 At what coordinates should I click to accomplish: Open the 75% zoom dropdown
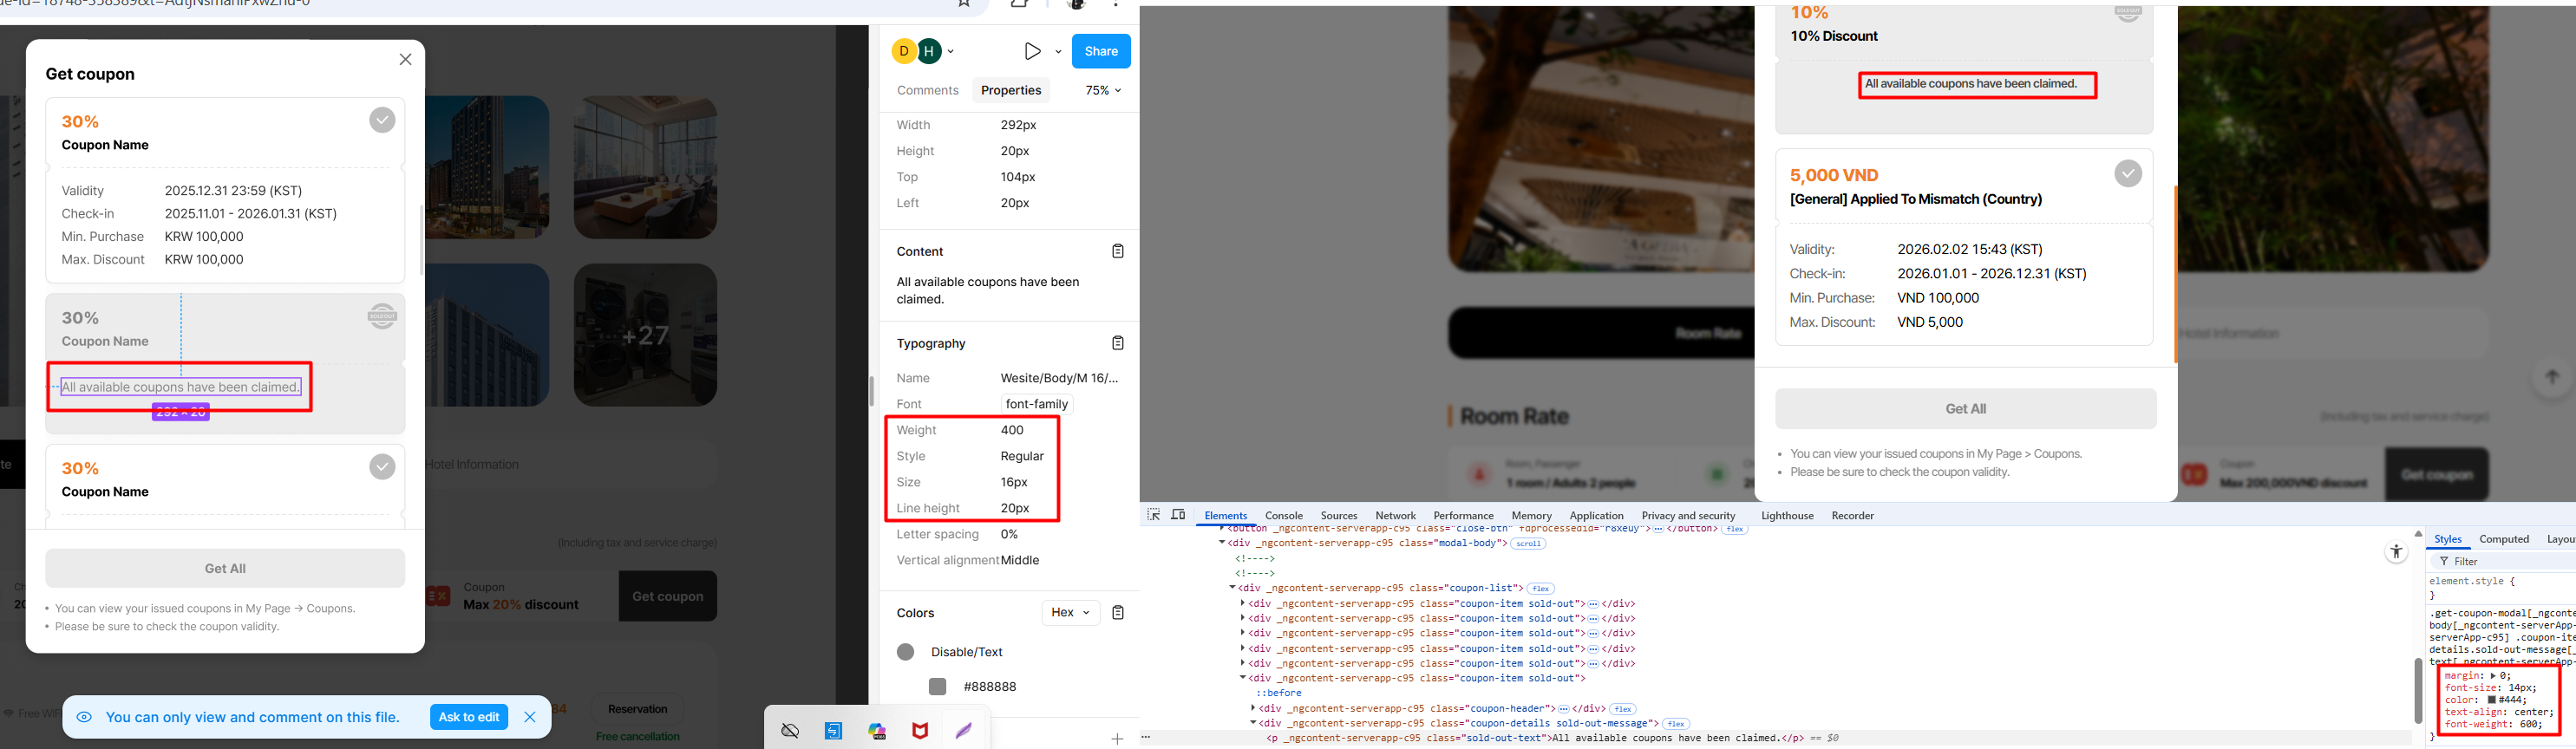click(1103, 90)
